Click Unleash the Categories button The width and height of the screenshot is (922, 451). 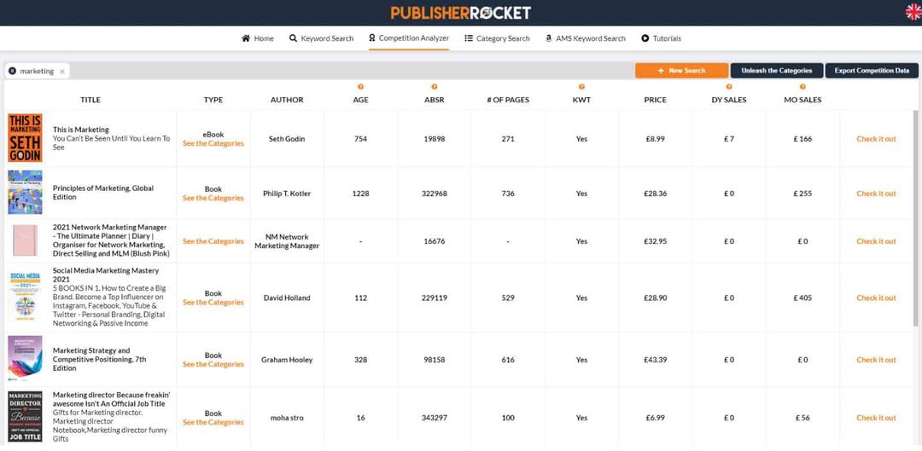click(777, 71)
